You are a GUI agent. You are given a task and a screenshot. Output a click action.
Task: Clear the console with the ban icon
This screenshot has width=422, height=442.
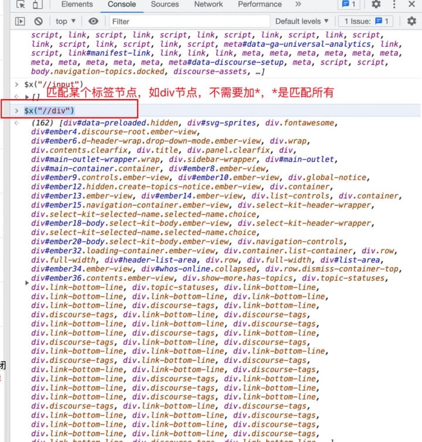39,22
